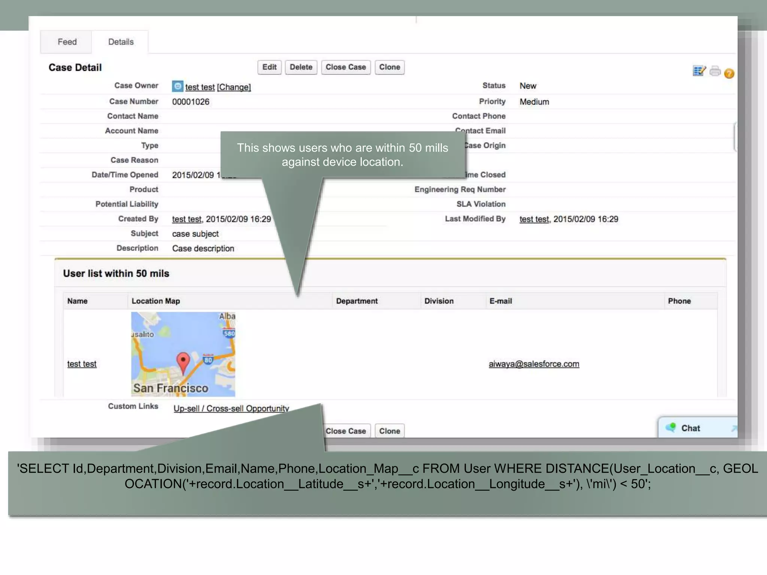Click the Case Owner avatar icon
The image size is (767, 575).
178,86
